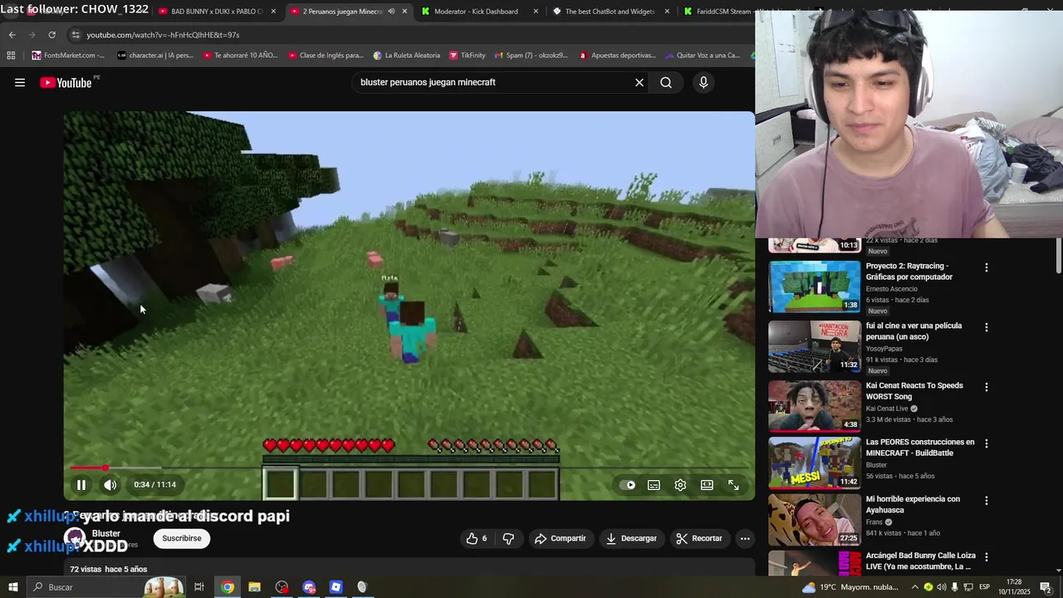Like the video with thumbs up
This screenshot has width=1063, height=598.
[477, 538]
